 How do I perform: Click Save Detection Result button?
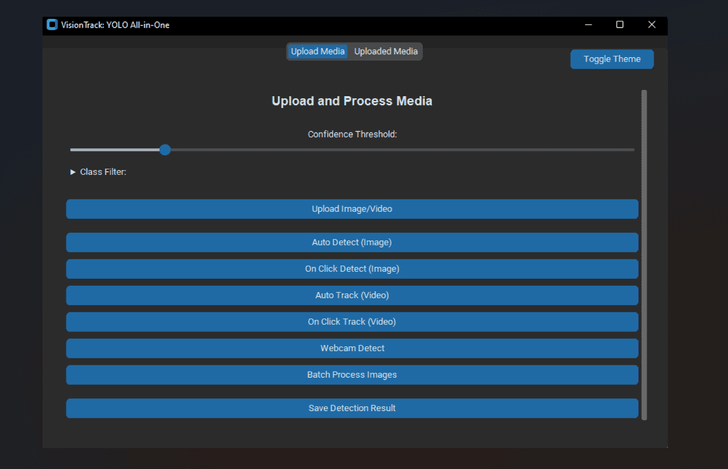click(352, 408)
